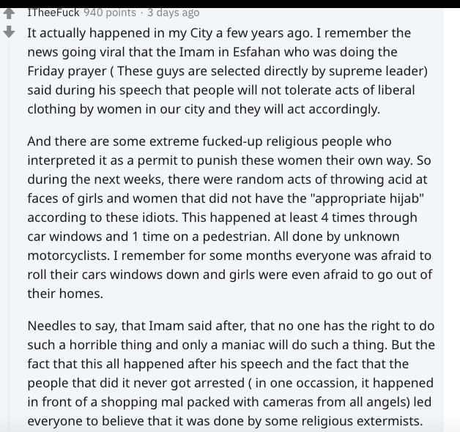
Task: Click the phrase "Friday prayer"
Action: point(67,71)
